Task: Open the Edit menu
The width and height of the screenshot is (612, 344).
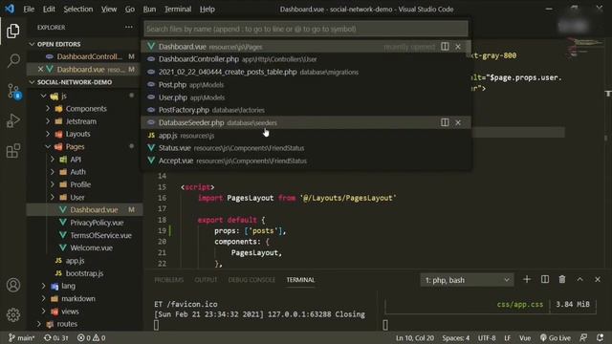Action: (x=49, y=9)
